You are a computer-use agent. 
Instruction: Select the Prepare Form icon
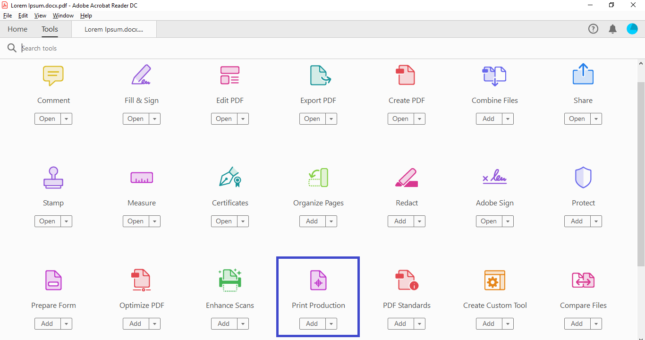coord(53,280)
